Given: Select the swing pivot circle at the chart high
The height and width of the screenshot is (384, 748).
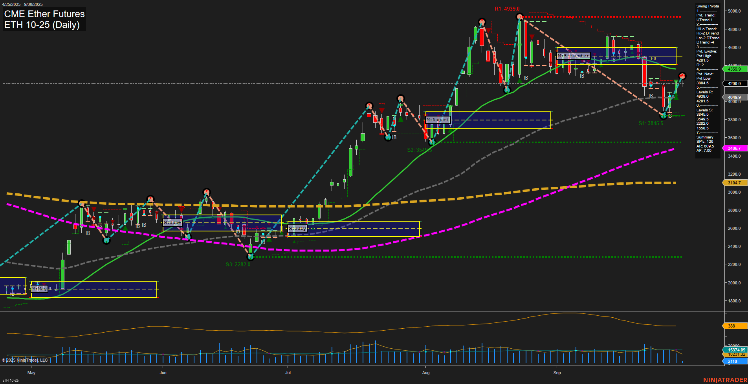Looking at the screenshot, I should click(x=520, y=16).
